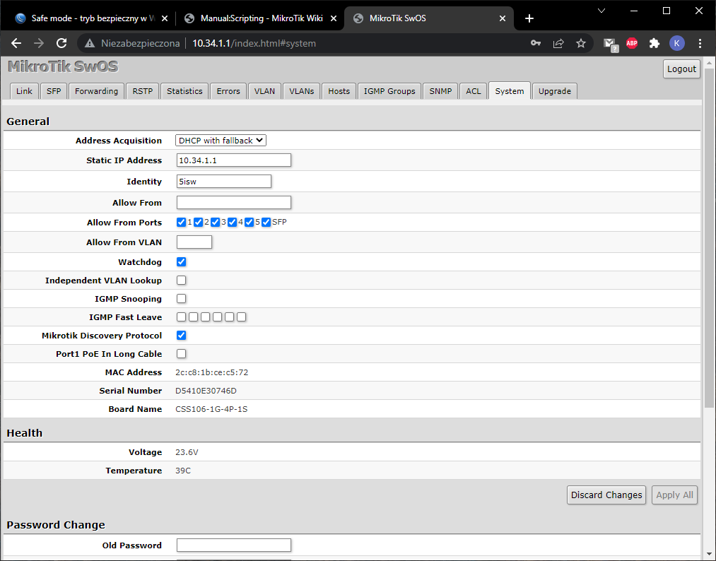Disable Mikrotik Discovery Protocol checkbox
This screenshot has height=561, width=716.
(x=181, y=336)
